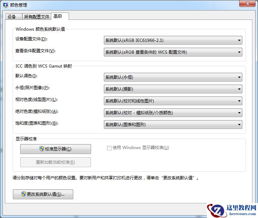Image resolution: width=258 pixels, height=218 pixels.
Task: Click the 更改系统默认值 button
Action: click(x=43, y=194)
